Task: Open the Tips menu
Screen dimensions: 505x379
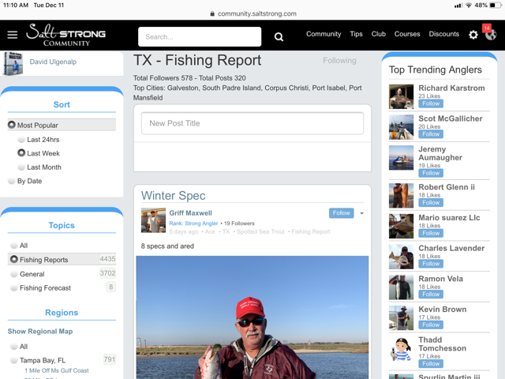Action: coord(356,34)
